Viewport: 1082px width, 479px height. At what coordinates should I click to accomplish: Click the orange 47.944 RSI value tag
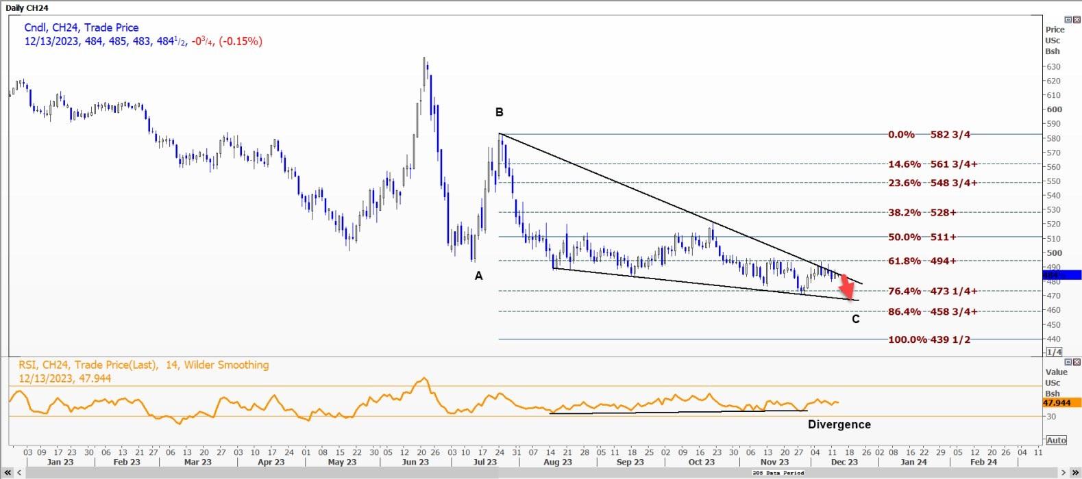tap(1057, 403)
